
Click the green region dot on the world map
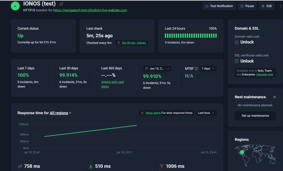tap(242, 152)
